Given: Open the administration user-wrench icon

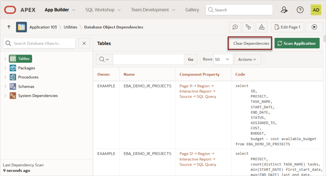Looking at the screenshot, I should tap(284, 10).
